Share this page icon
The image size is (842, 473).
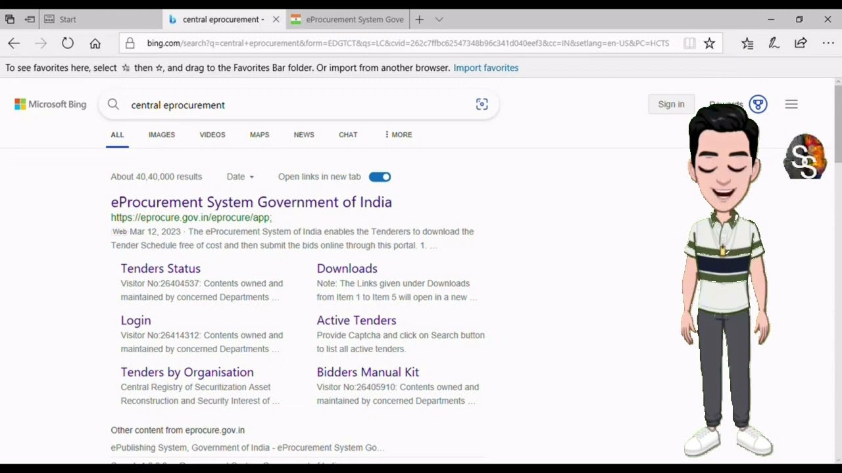[801, 43]
